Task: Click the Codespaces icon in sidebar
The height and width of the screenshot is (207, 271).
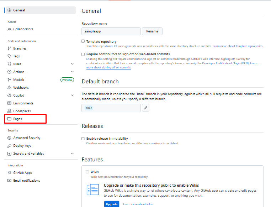Action: 10,111
